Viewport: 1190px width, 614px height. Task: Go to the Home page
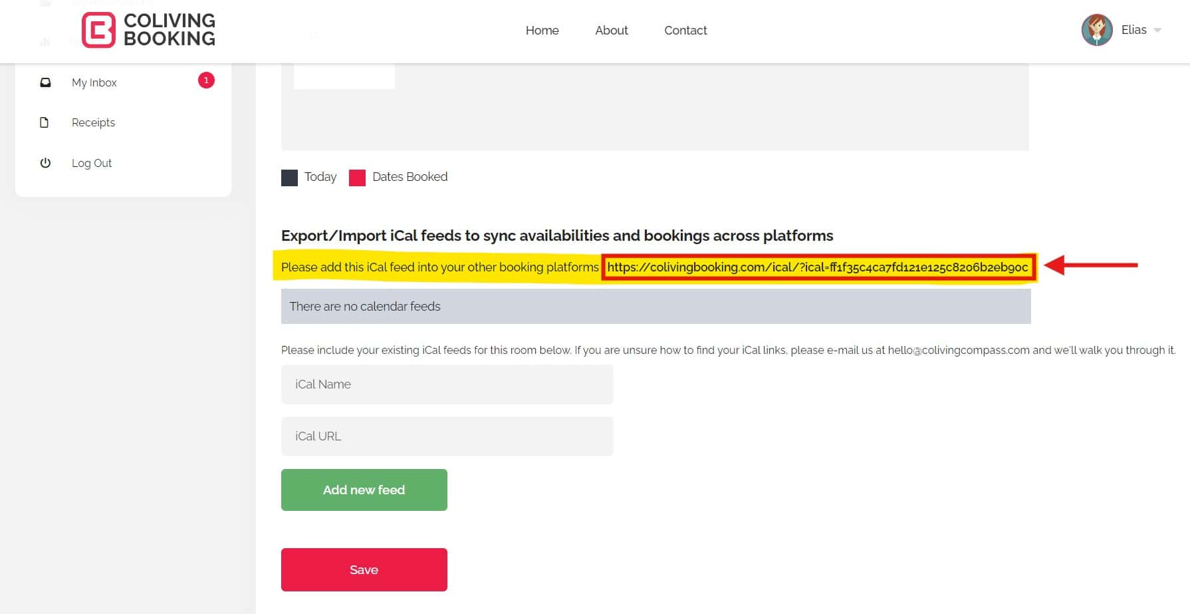[x=542, y=31]
